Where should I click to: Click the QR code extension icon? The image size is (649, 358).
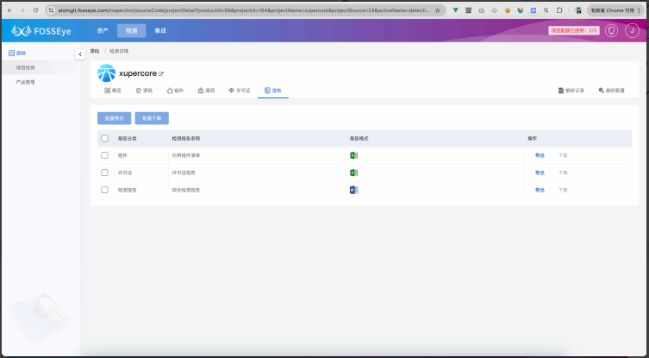[x=469, y=10]
